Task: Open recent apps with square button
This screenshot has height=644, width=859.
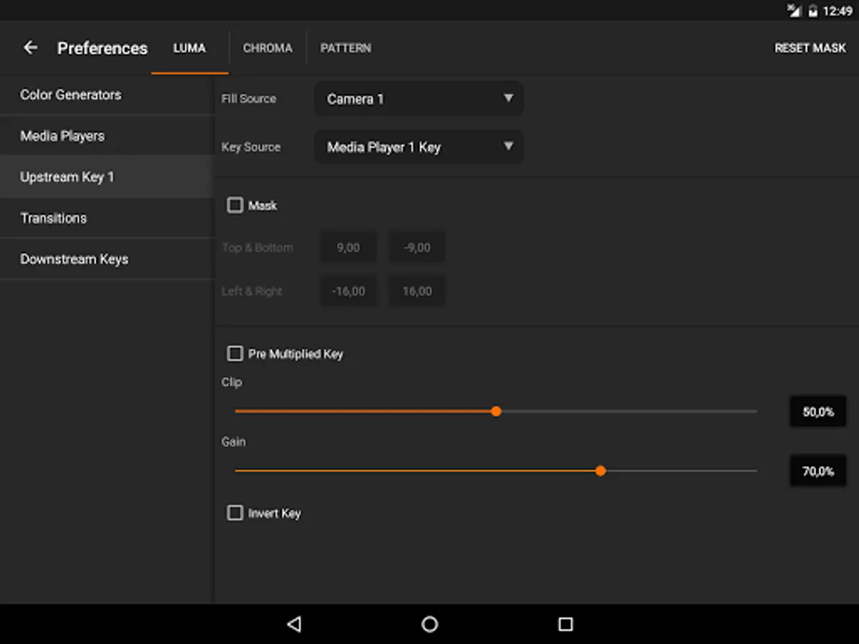Action: (566, 624)
